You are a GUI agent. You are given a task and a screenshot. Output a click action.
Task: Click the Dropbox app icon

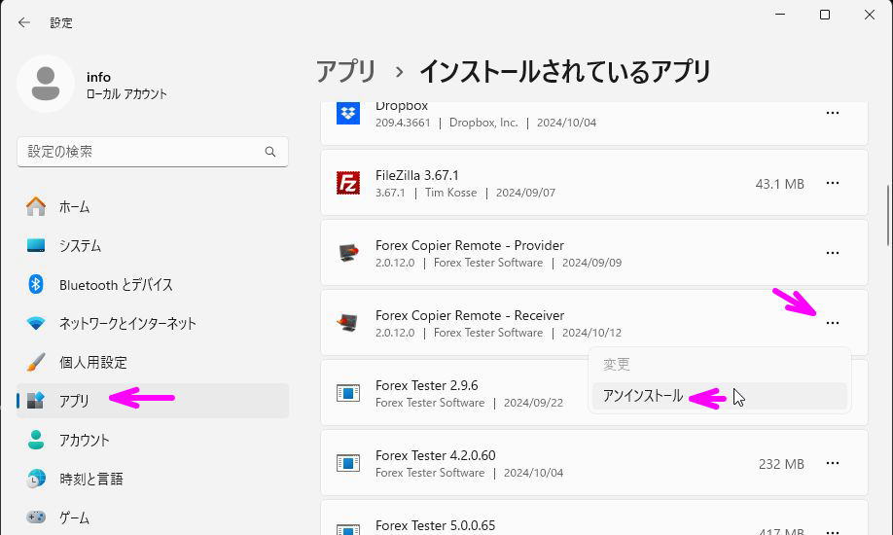[x=348, y=114]
